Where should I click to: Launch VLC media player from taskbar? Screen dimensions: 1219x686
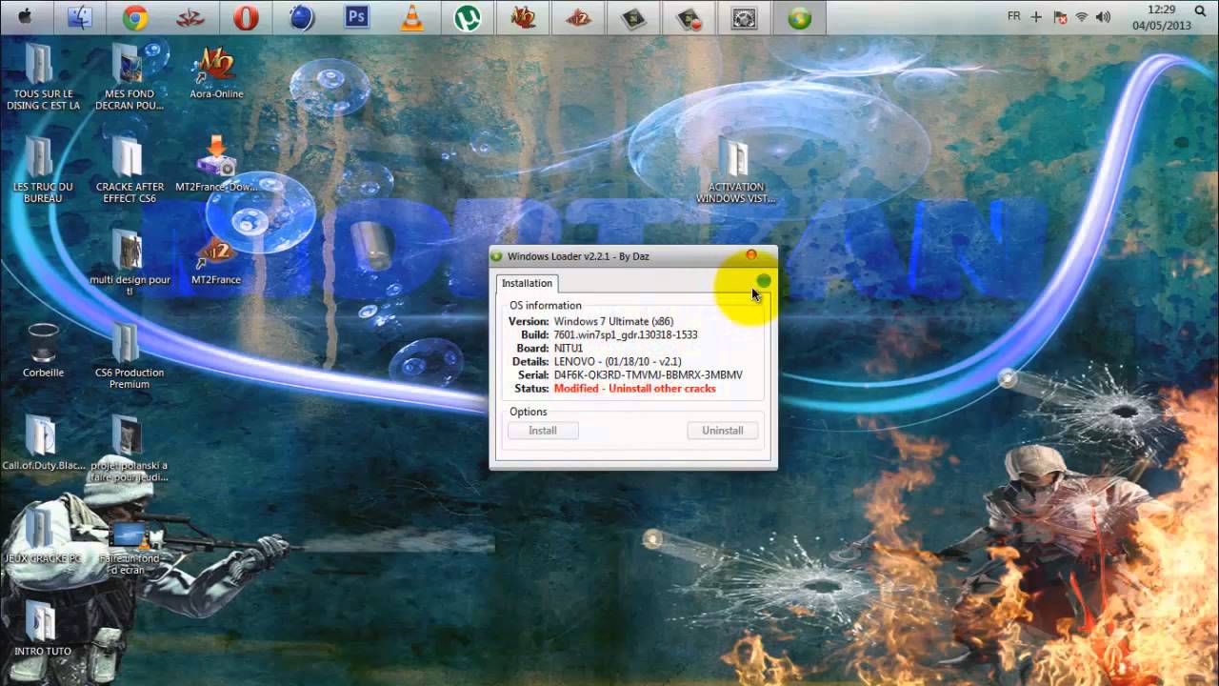412,17
